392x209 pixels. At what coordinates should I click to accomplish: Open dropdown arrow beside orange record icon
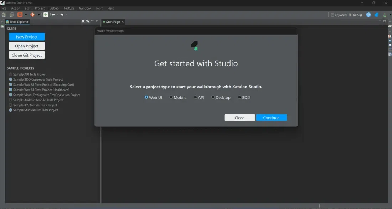click(26, 15)
